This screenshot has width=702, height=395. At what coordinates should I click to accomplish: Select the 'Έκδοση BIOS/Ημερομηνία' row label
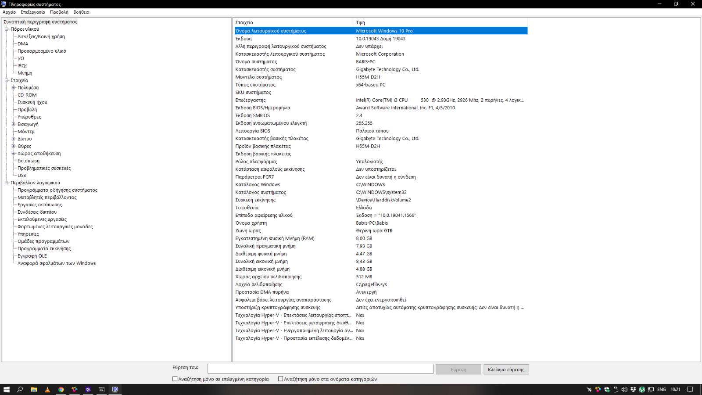coord(263,108)
